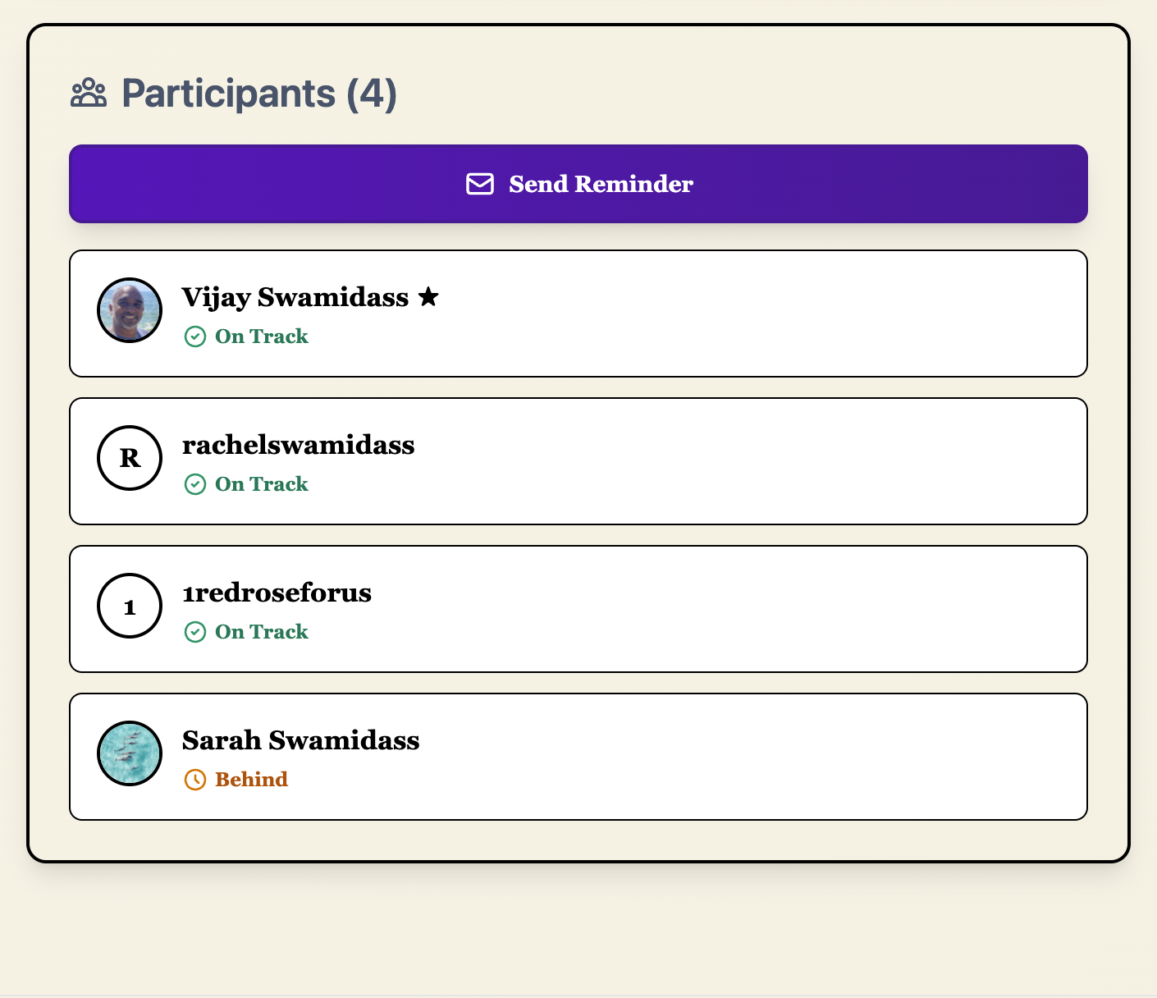Select the Vijay Swamidass name link
This screenshot has height=998, width=1157.
[x=295, y=297]
